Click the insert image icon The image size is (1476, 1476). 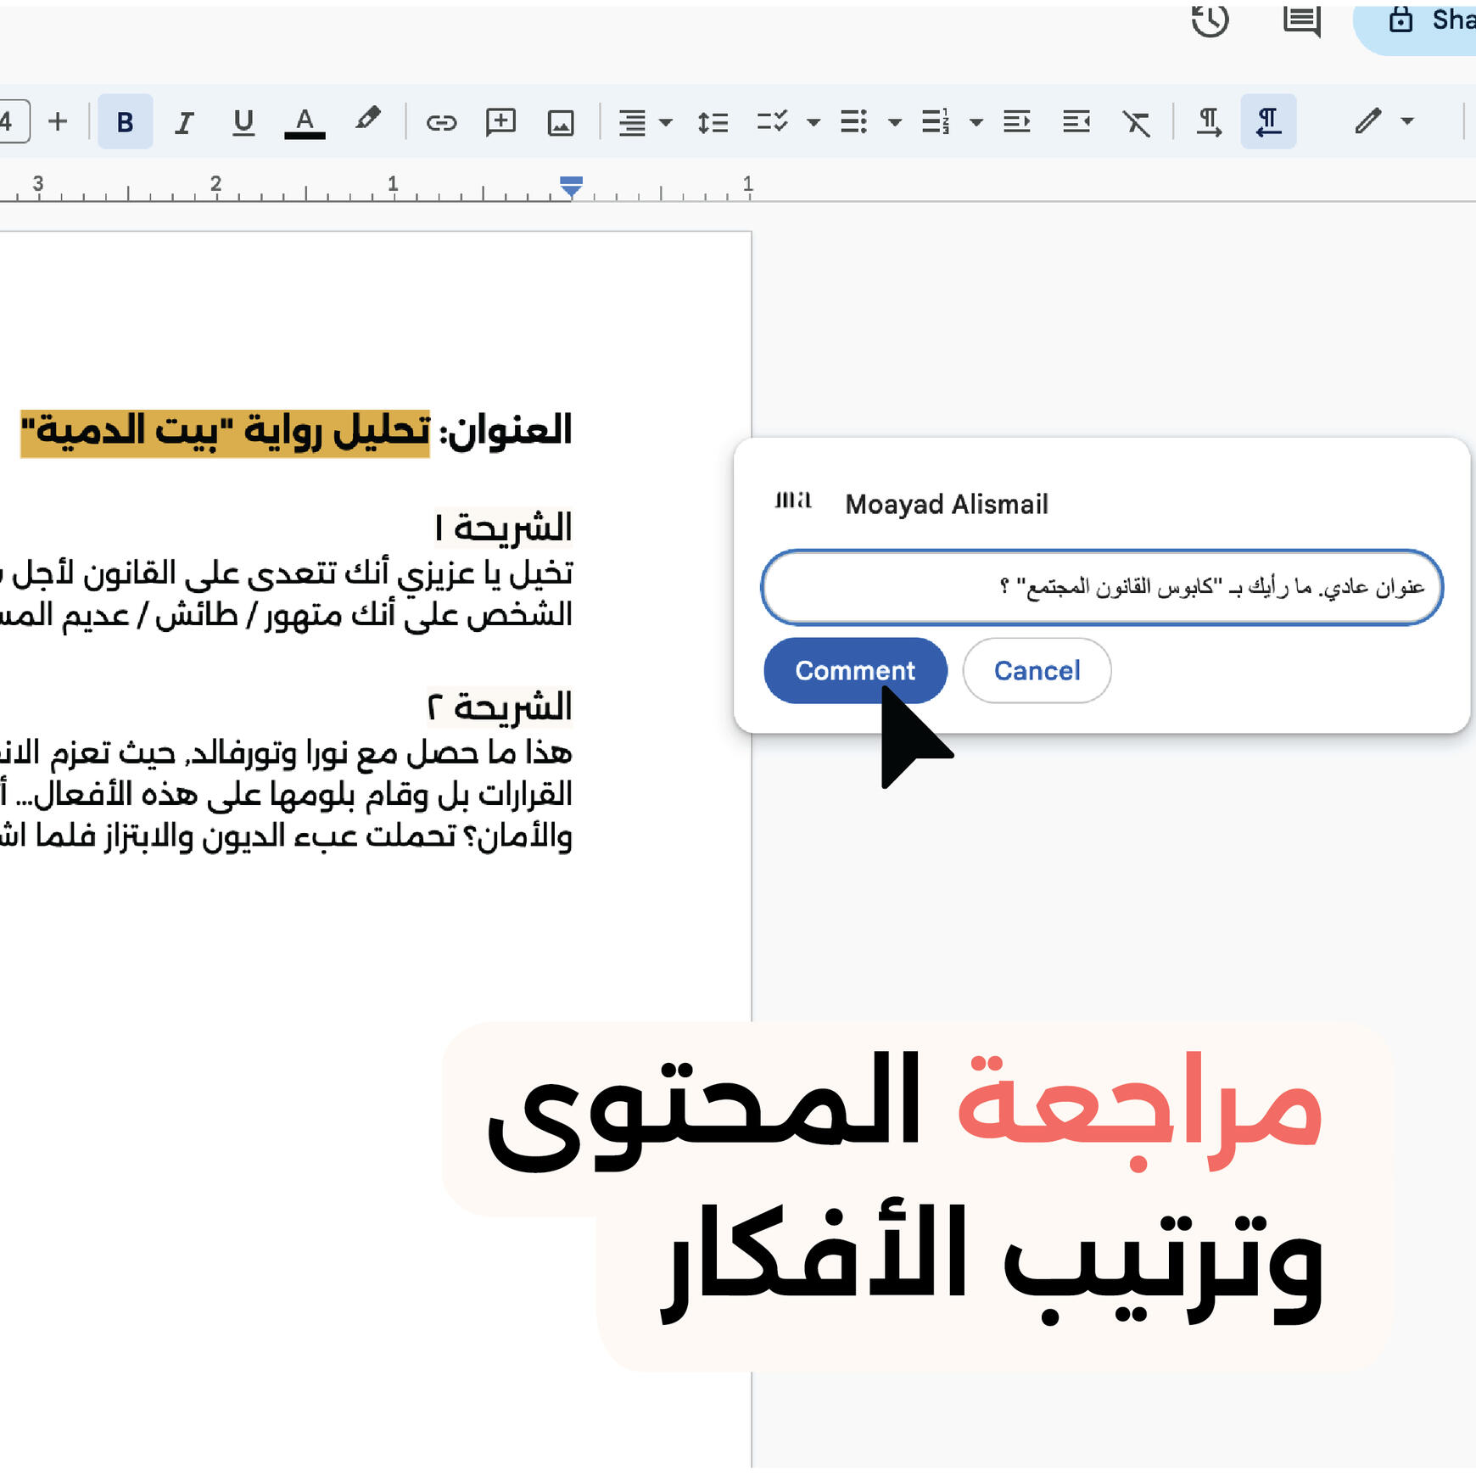point(561,122)
